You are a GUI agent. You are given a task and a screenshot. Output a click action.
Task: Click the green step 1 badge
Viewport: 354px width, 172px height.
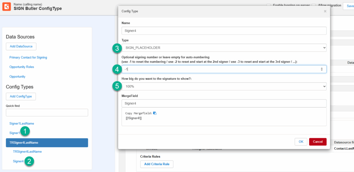pos(25,131)
